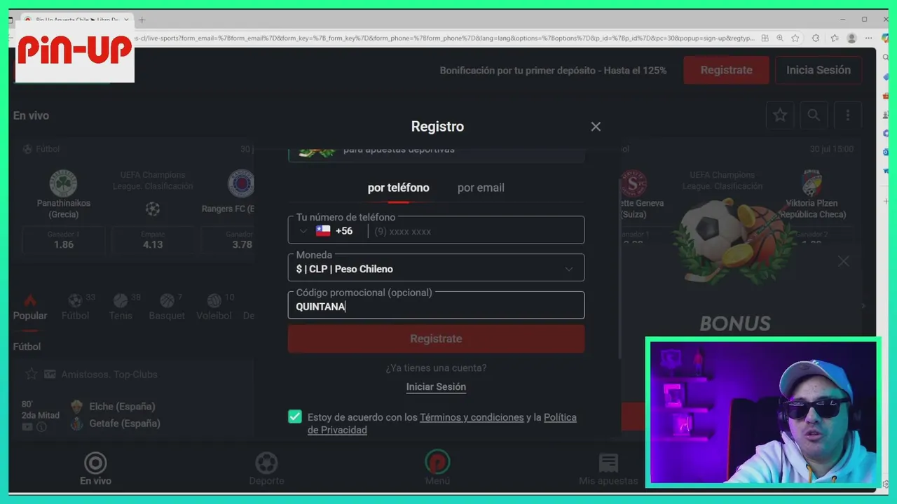Screen dimensions: 897x504
Task: Open browser extensions icon
Action: [x=815, y=38]
